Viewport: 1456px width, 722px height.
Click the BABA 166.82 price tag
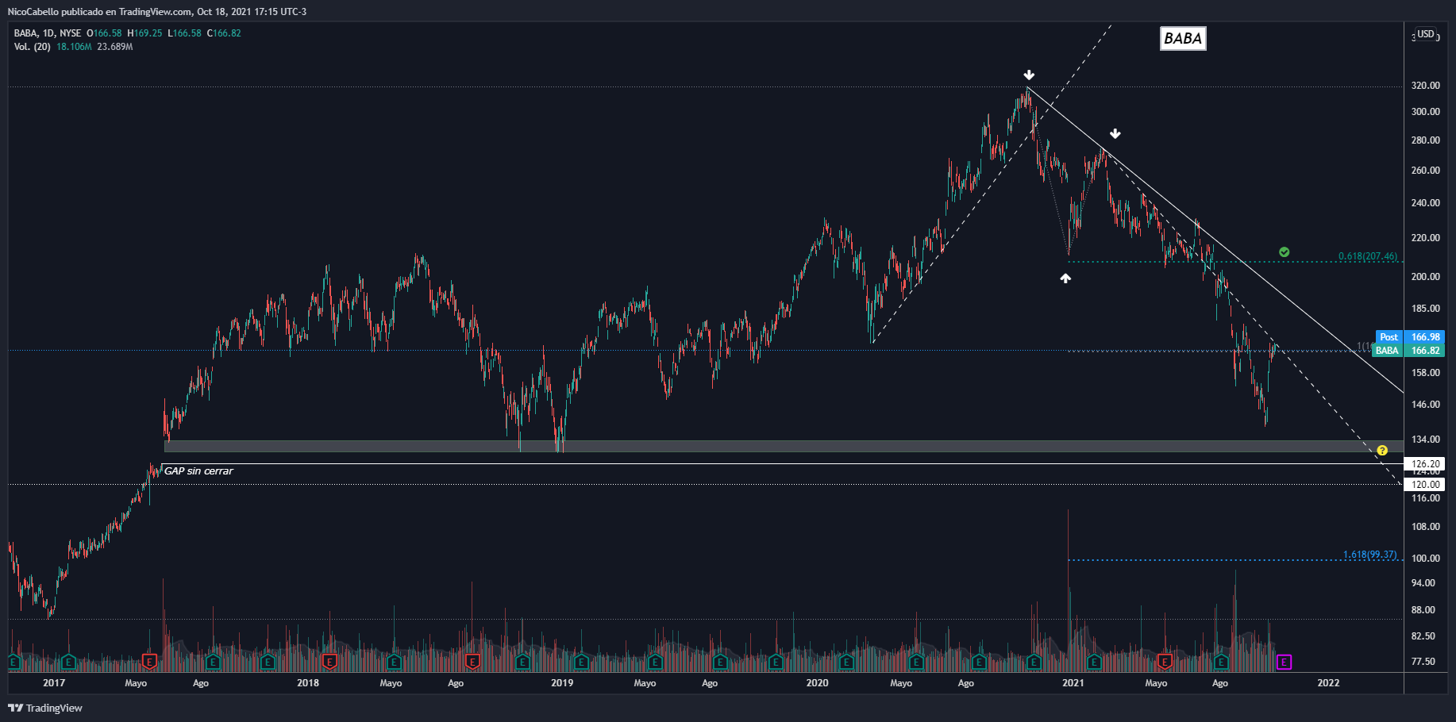(1410, 351)
